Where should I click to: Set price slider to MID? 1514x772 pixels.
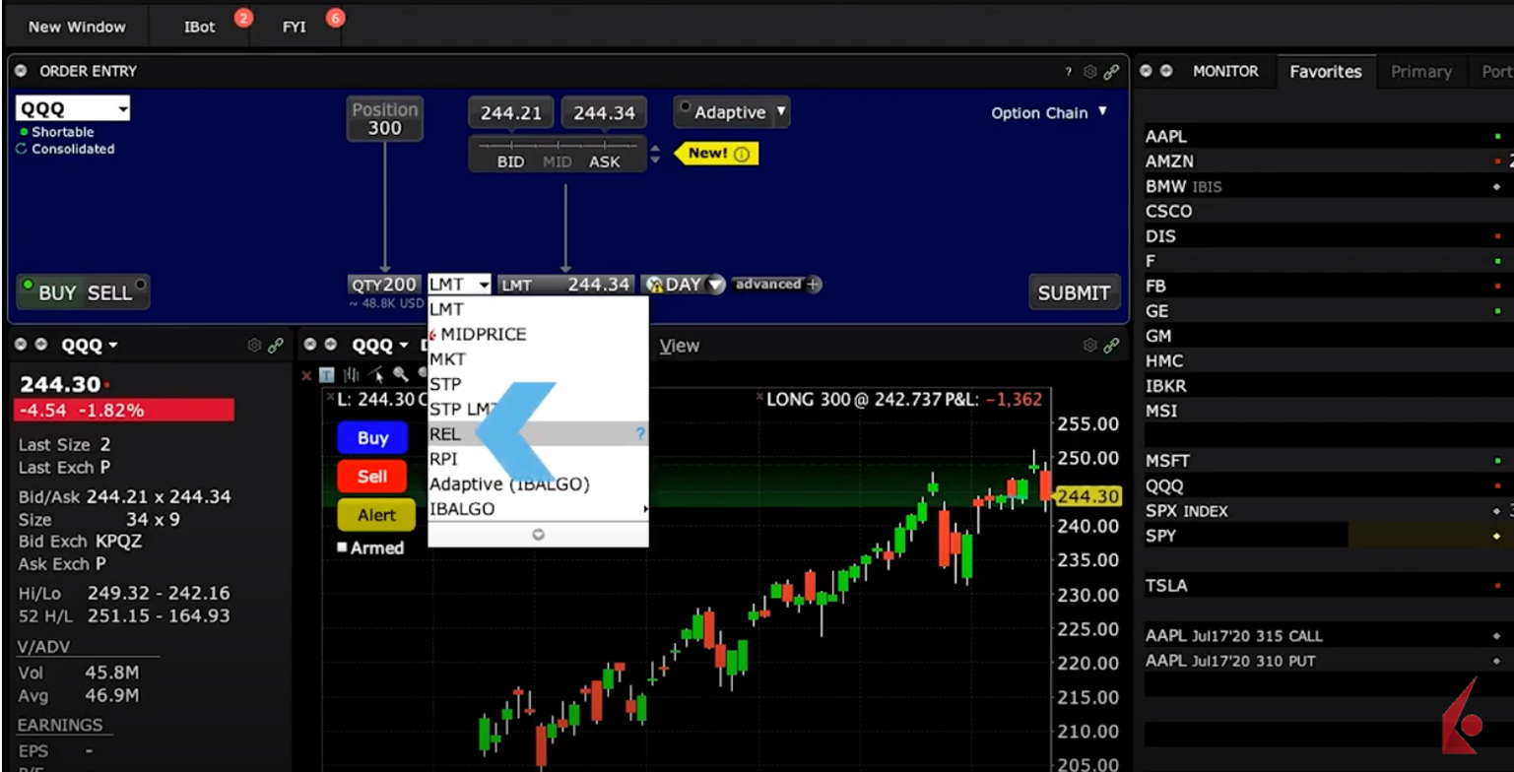(x=557, y=161)
